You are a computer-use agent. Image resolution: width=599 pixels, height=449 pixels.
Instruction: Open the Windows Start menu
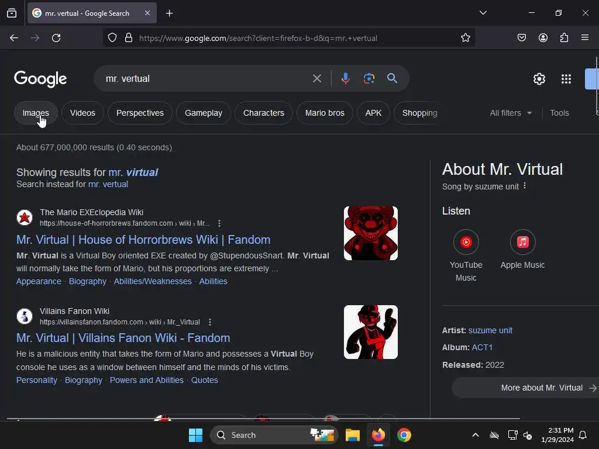tap(195, 435)
